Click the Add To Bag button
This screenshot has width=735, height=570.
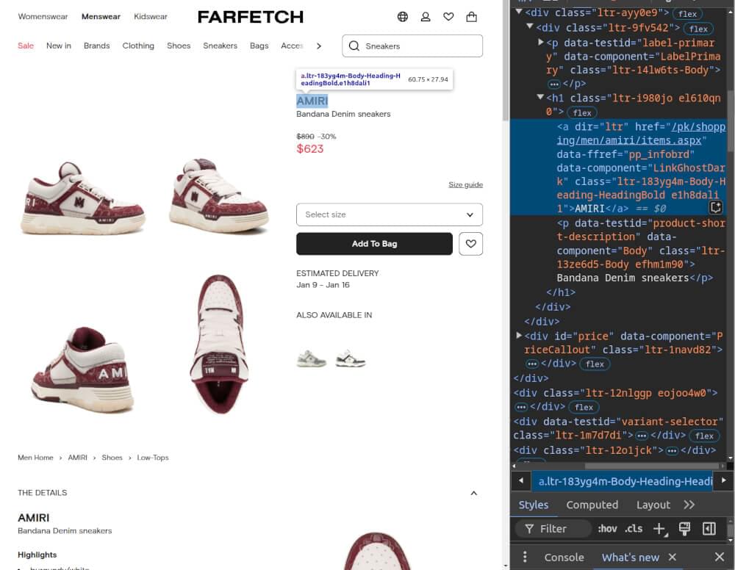pos(374,243)
